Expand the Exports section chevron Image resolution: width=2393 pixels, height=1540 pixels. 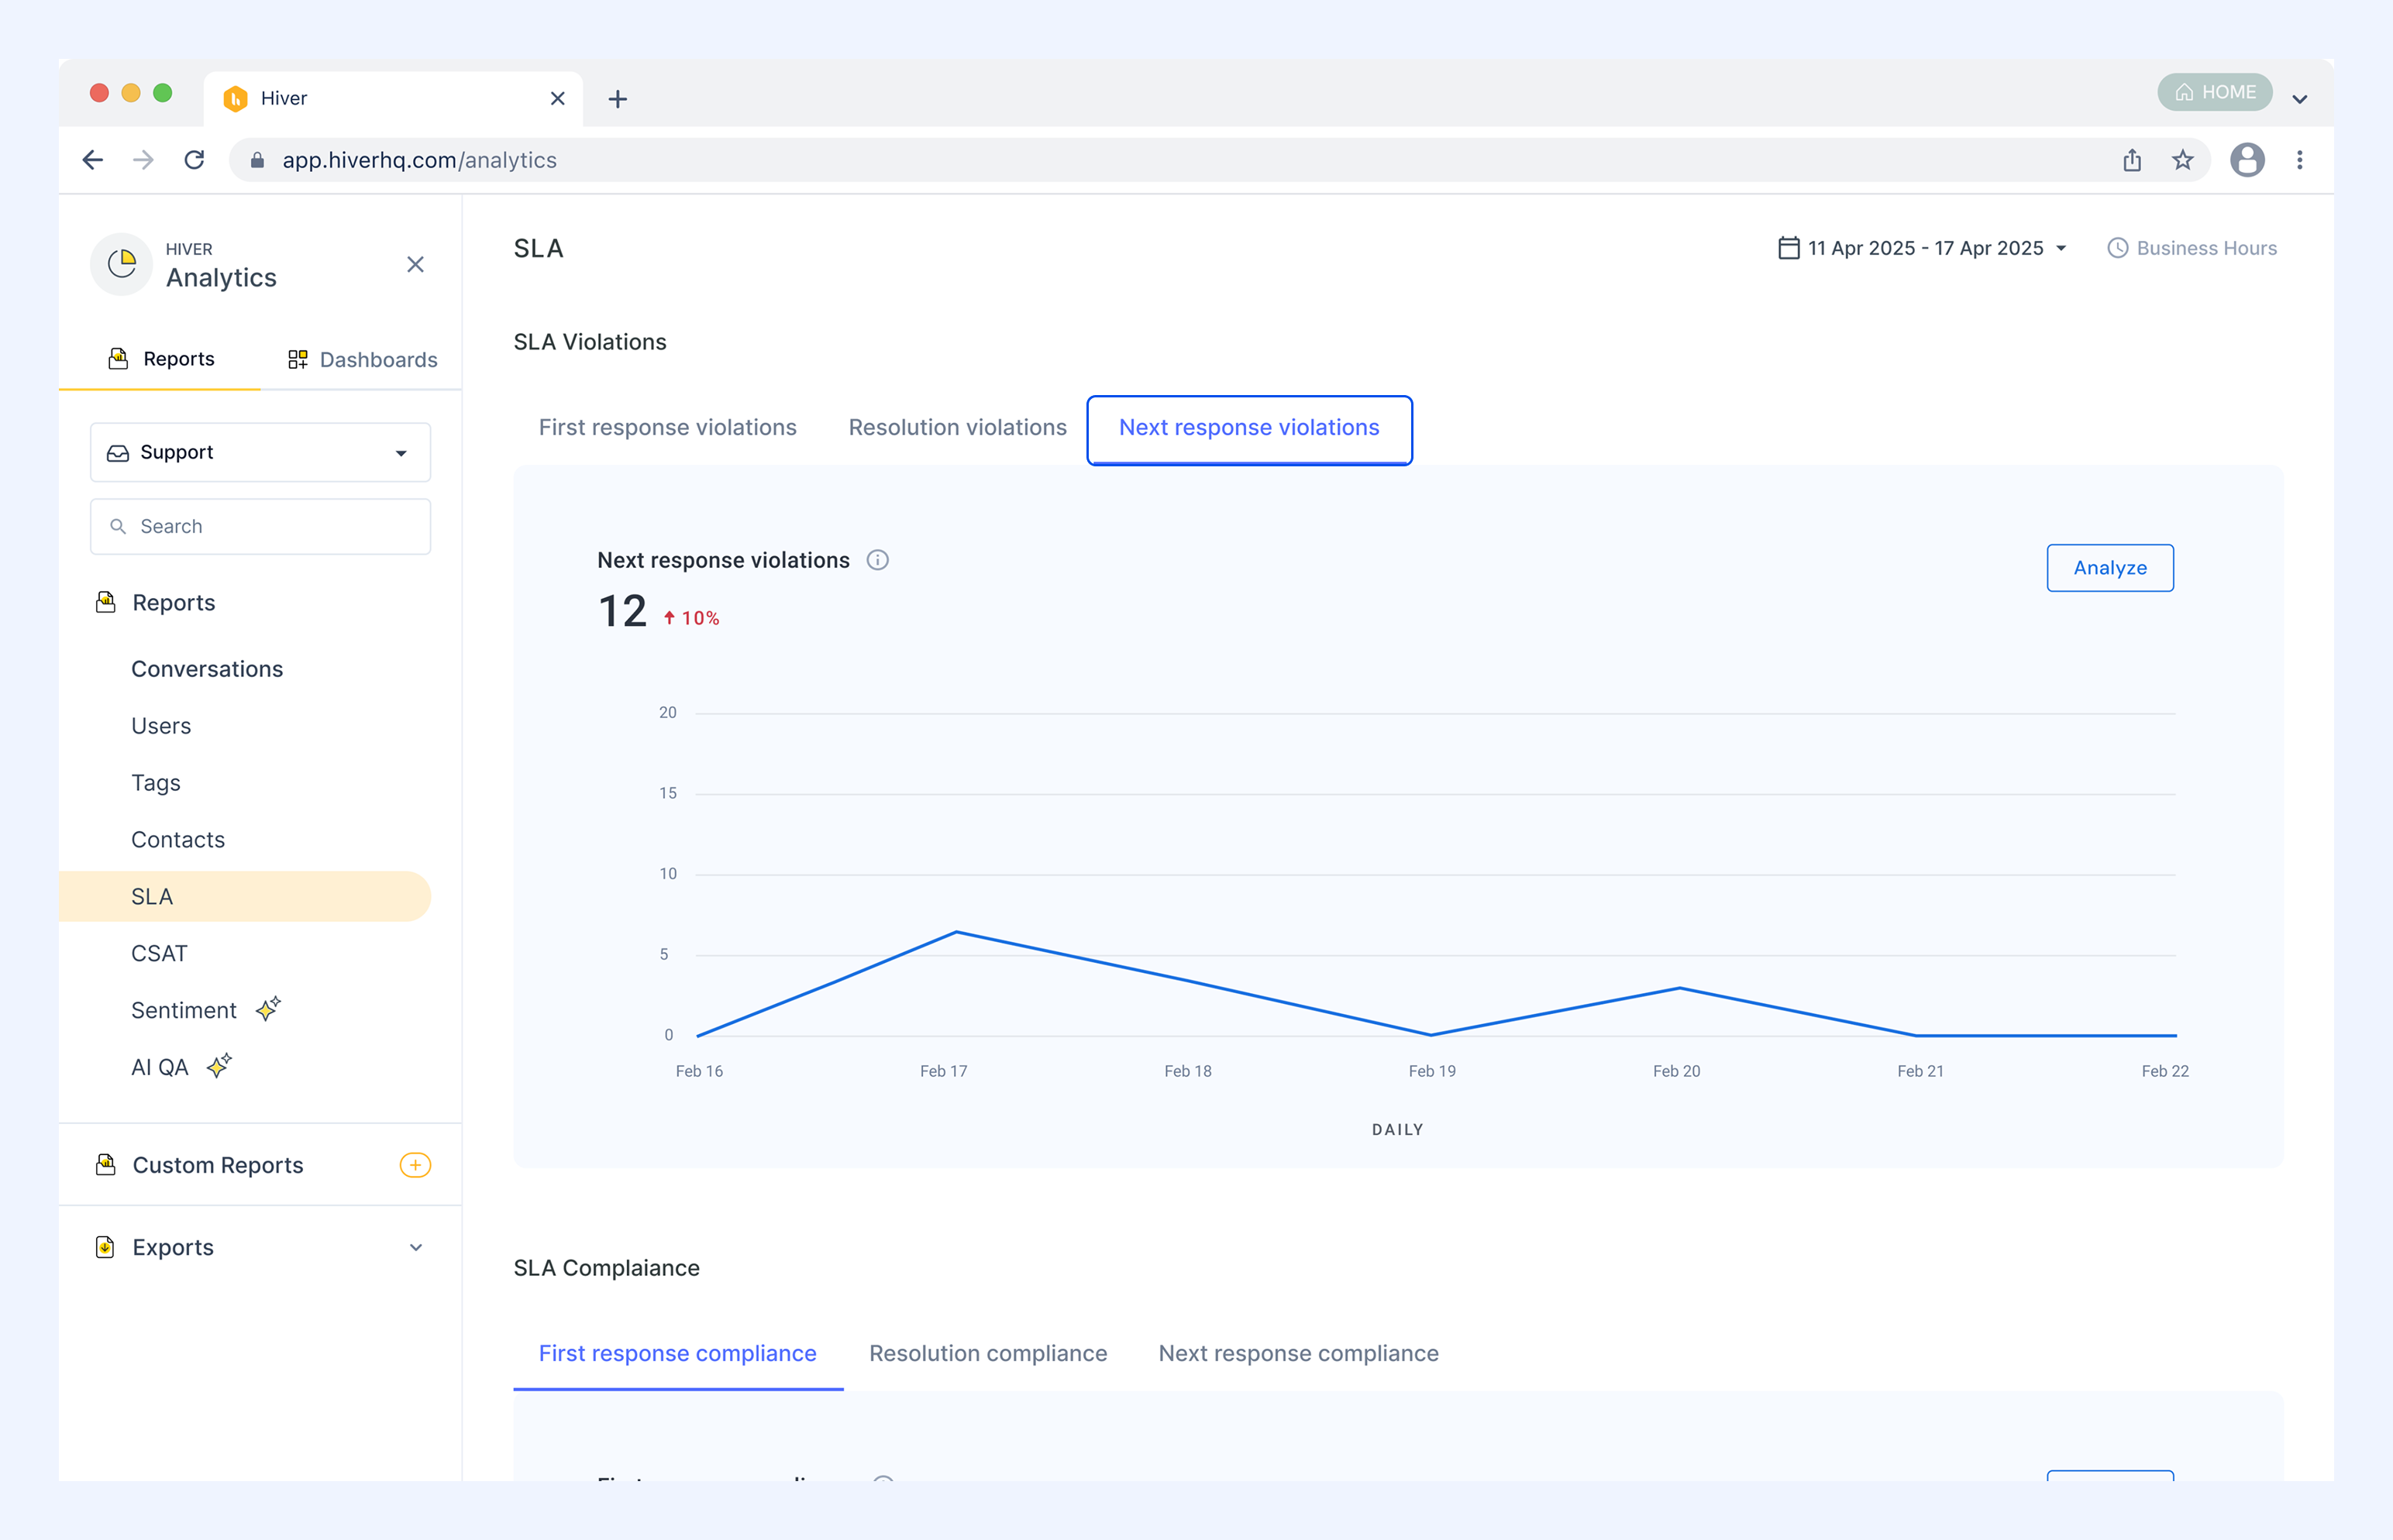pos(416,1247)
